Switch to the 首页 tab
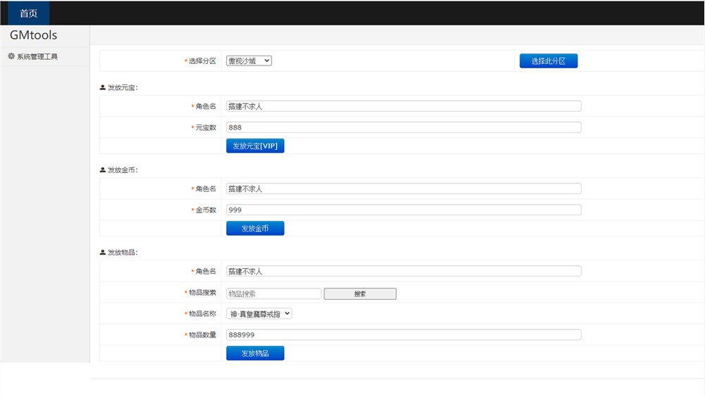The image size is (705, 396). [x=29, y=13]
